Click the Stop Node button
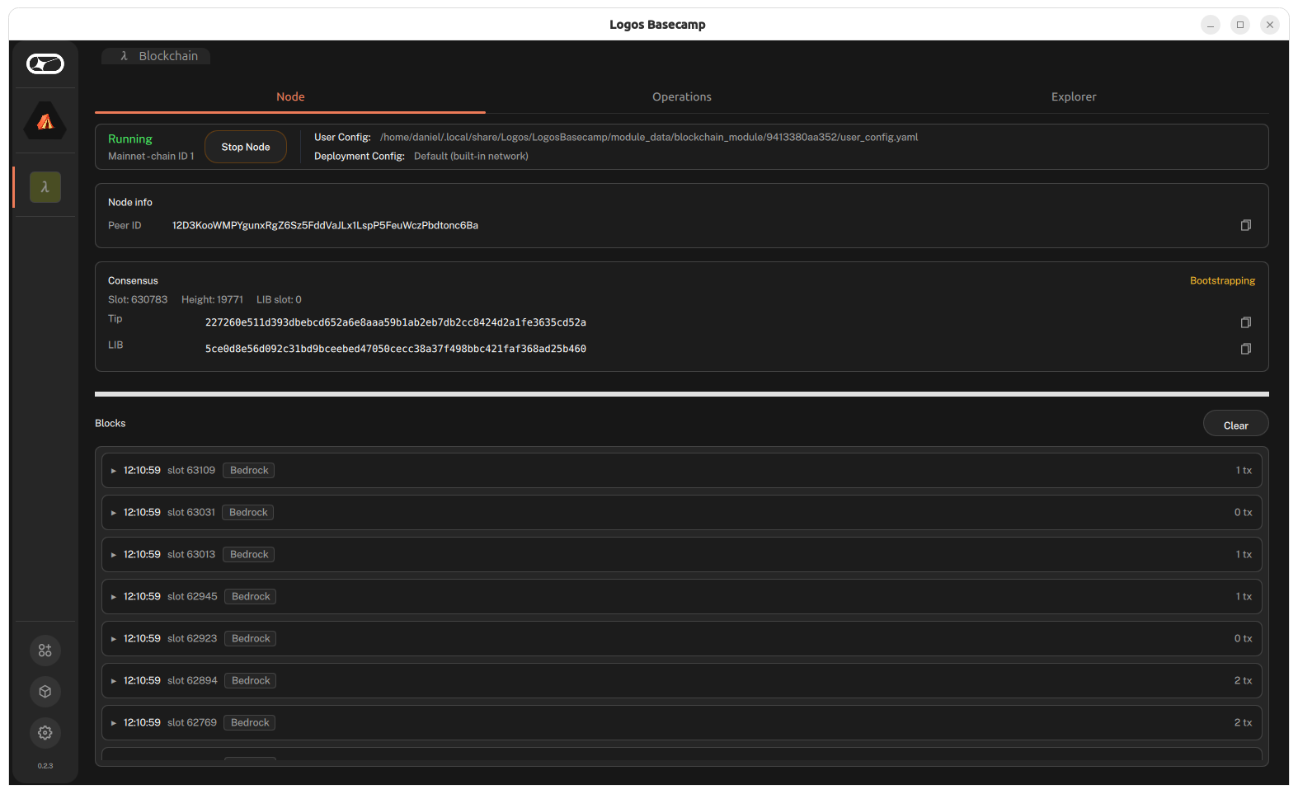Viewport: 1298px width, 794px height. coord(246,147)
